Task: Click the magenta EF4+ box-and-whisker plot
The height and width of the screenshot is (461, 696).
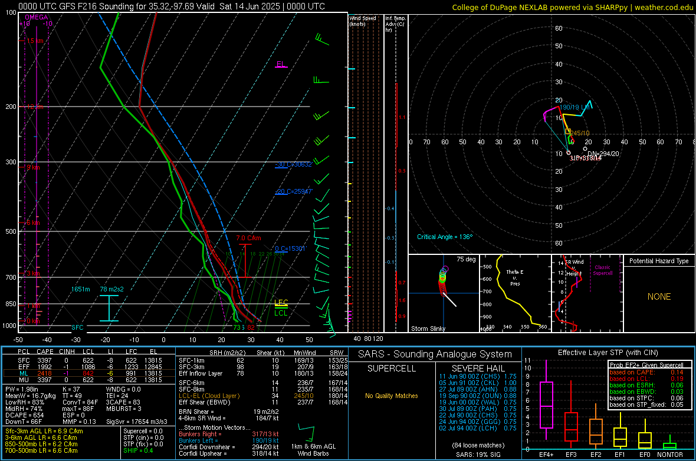Action: (x=546, y=400)
